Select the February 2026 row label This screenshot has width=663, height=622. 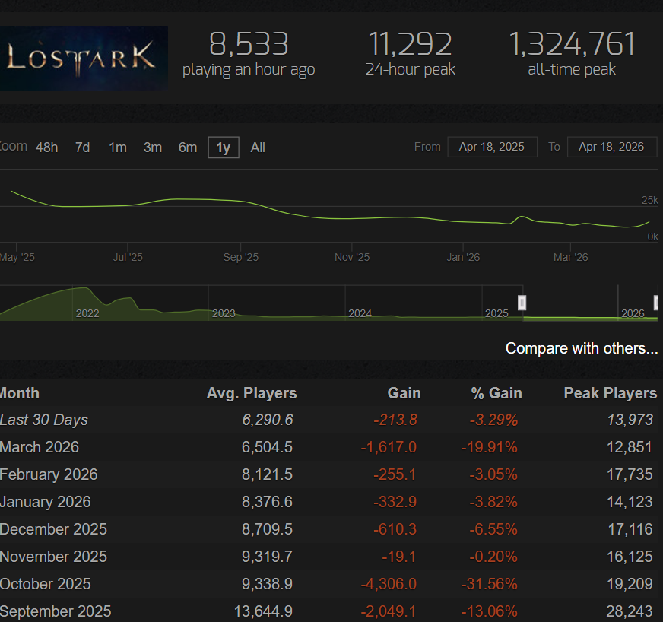[49, 474]
